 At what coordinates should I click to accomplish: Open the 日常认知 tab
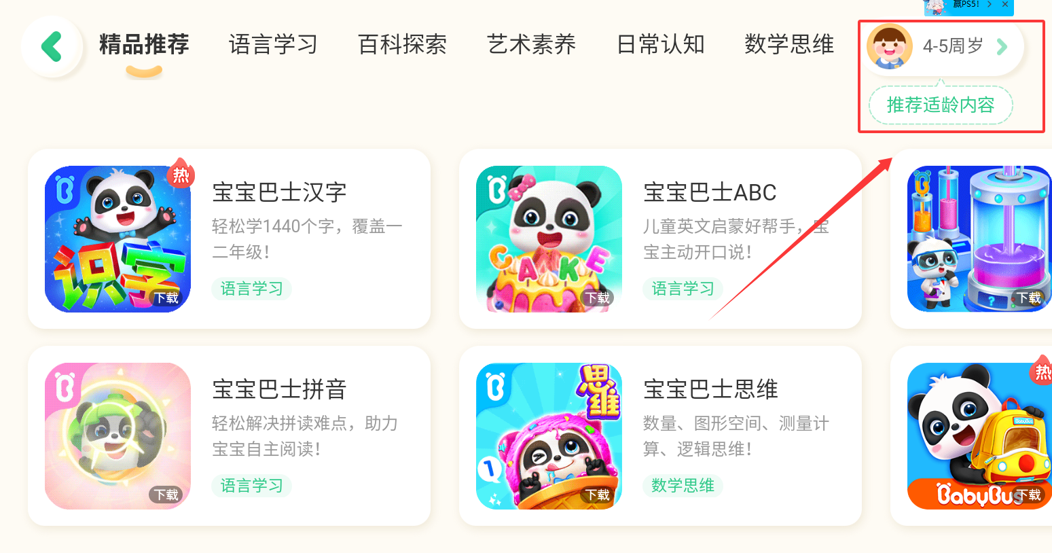(660, 45)
